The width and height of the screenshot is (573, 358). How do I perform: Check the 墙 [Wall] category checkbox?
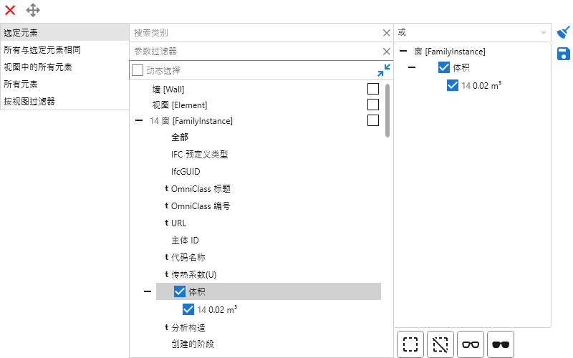click(x=372, y=89)
